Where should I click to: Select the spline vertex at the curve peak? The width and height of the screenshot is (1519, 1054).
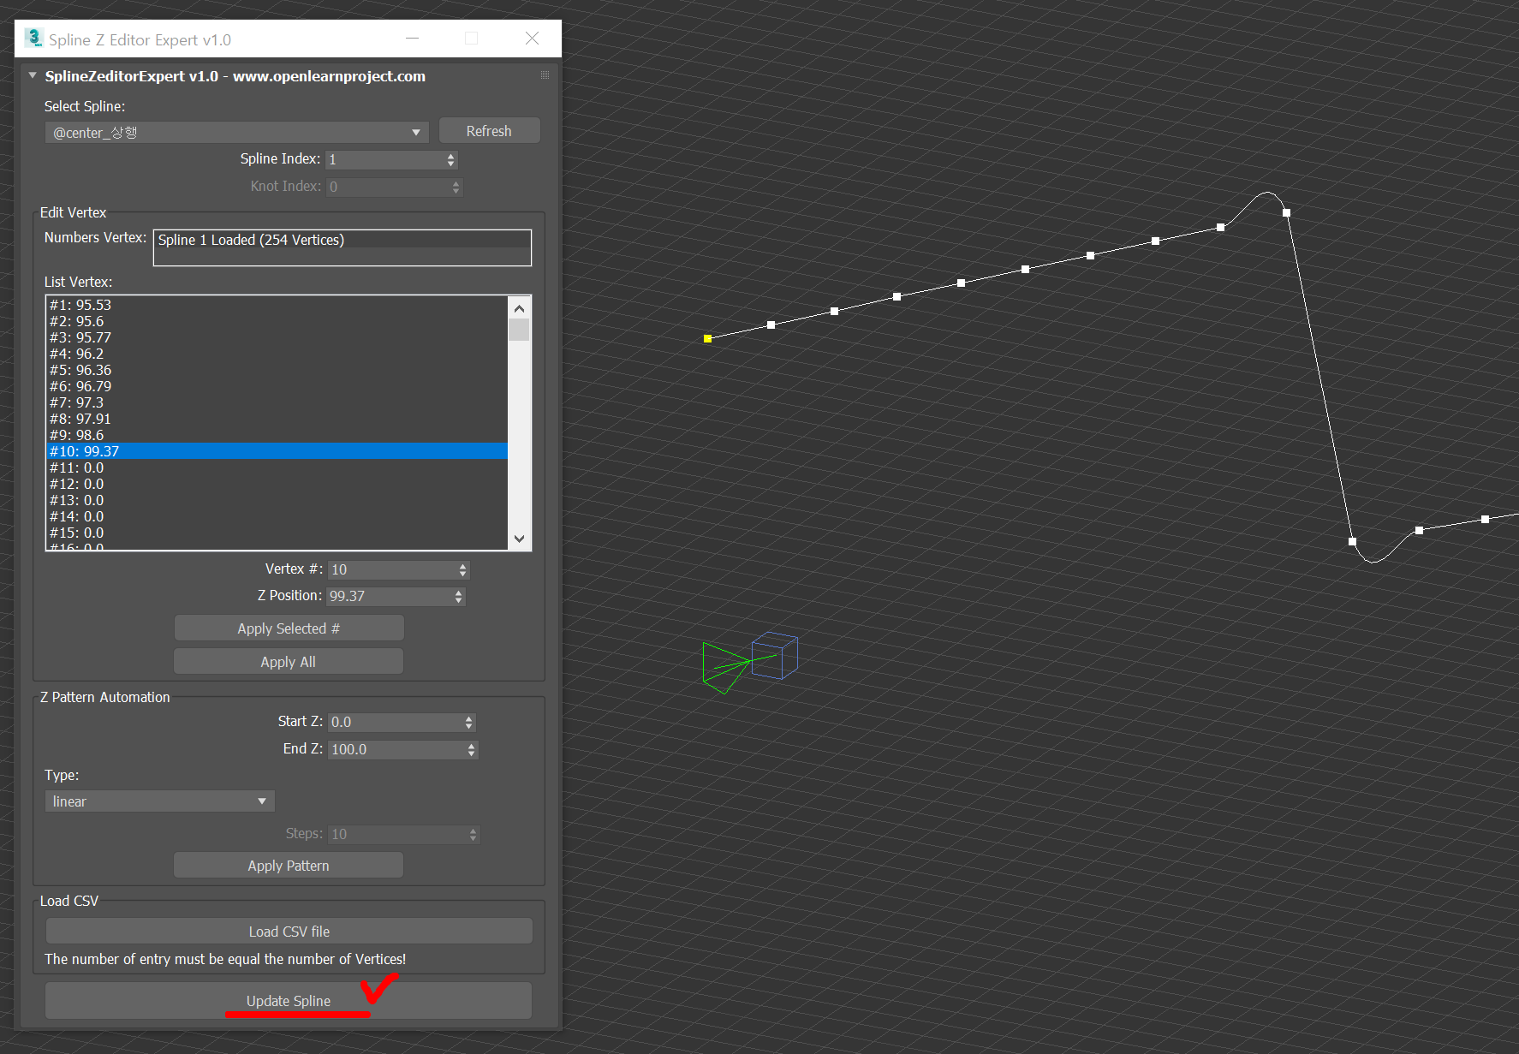coord(1286,212)
